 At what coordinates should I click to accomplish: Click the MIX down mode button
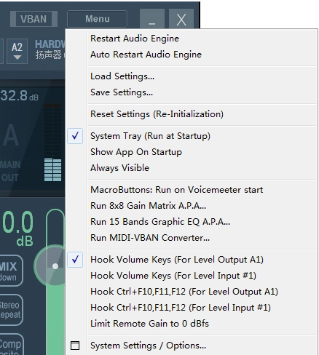(9, 271)
